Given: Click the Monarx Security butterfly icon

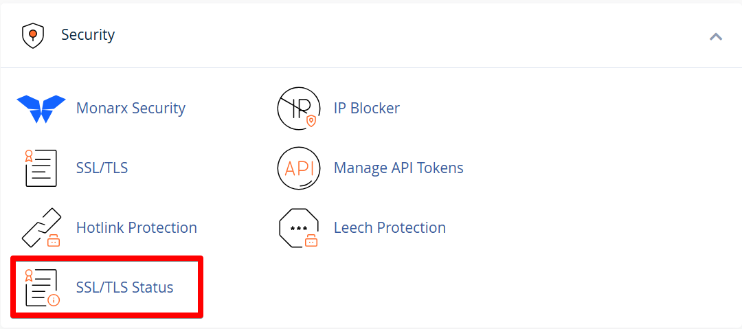Looking at the screenshot, I should click(41, 109).
